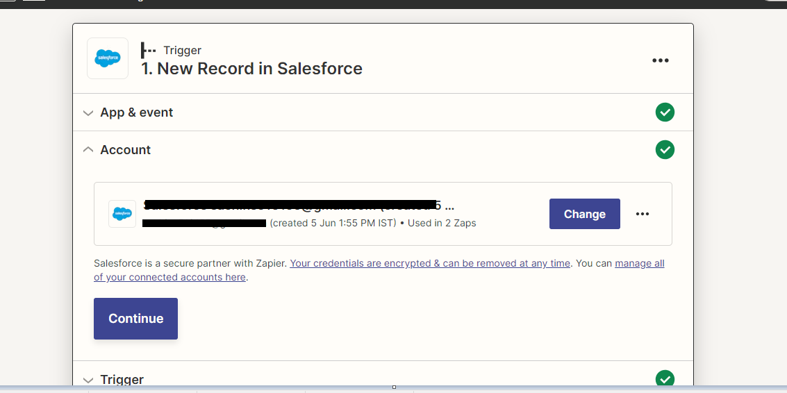Select the Account section heading
This screenshot has height=393, width=787.
point(126,149)
